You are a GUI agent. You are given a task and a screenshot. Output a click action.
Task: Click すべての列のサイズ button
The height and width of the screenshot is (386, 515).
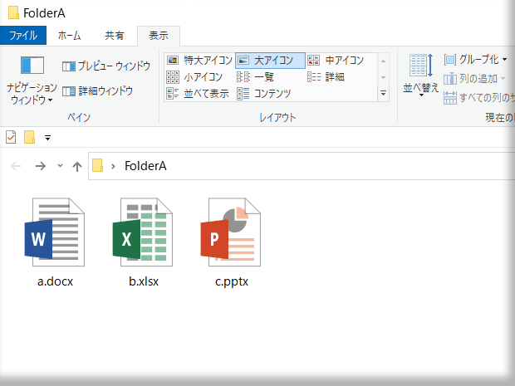[x=479, y=97]
